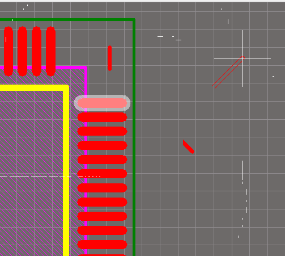
Task: Select the yellow outline's top horizontal edge
Action: click(35, 88)
